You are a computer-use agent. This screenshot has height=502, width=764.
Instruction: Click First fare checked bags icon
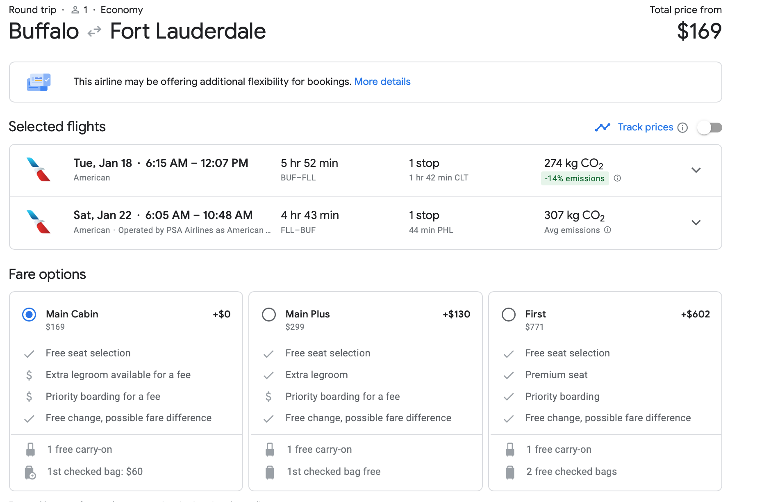(x=510, y=472)
